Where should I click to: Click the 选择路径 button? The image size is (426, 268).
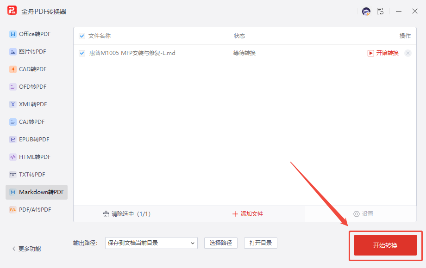coord(221,243)
